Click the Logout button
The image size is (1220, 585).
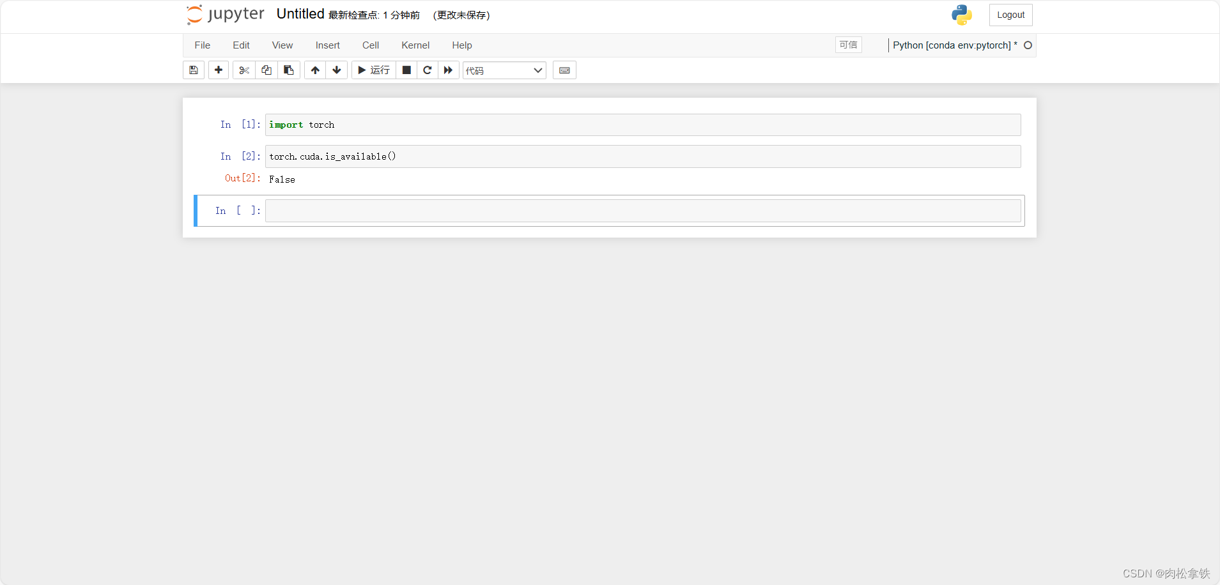point(1010,15)
